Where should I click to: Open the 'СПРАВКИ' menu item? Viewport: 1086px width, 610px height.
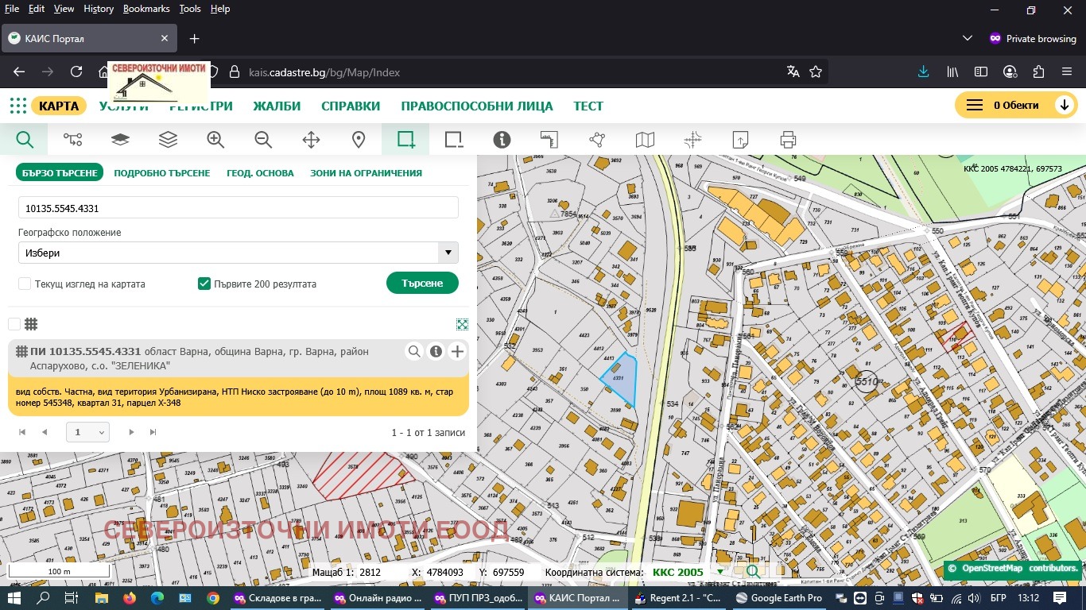pos(351,106)
